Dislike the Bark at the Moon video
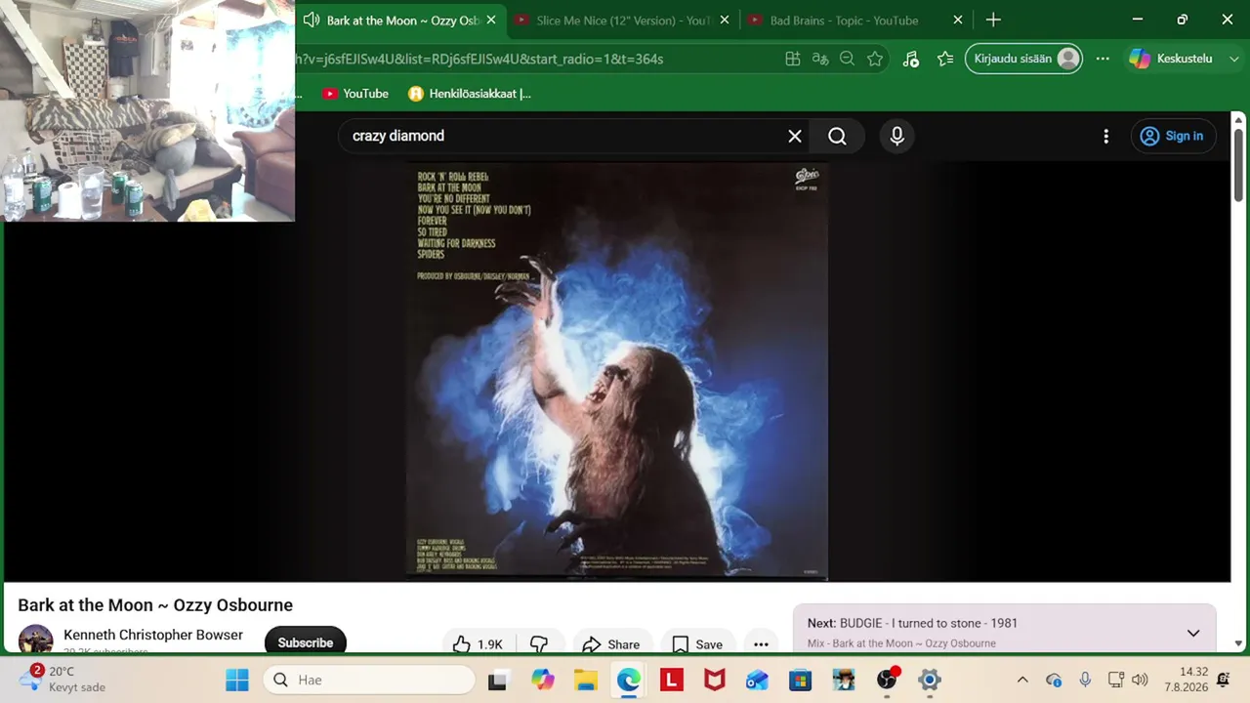This screenshot has width=1250, height=703. click(538, 644)
